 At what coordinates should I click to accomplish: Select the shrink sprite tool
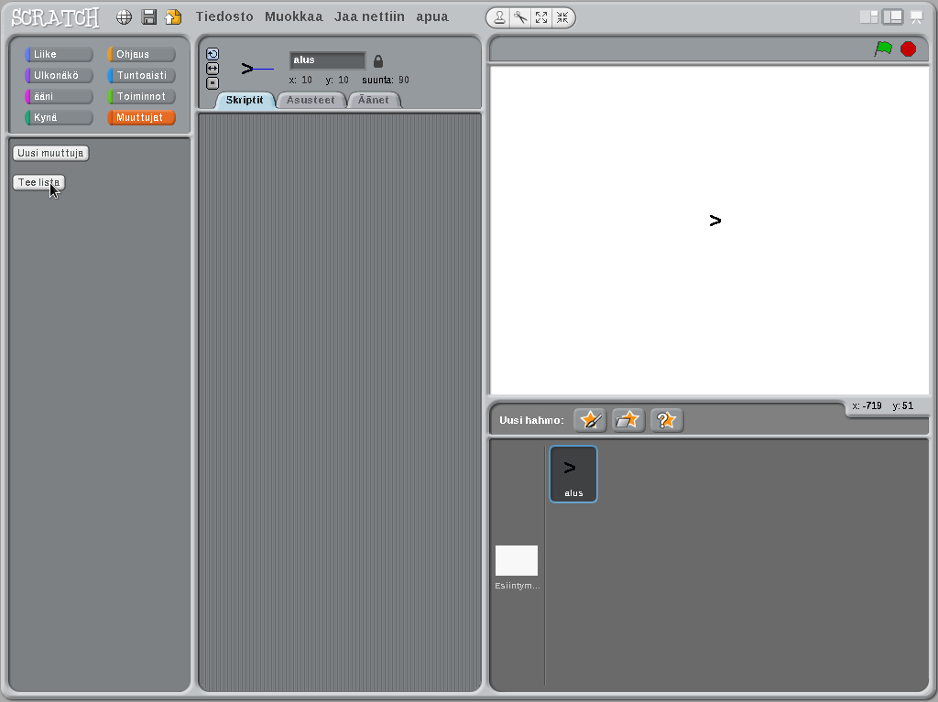coord(562,18)
